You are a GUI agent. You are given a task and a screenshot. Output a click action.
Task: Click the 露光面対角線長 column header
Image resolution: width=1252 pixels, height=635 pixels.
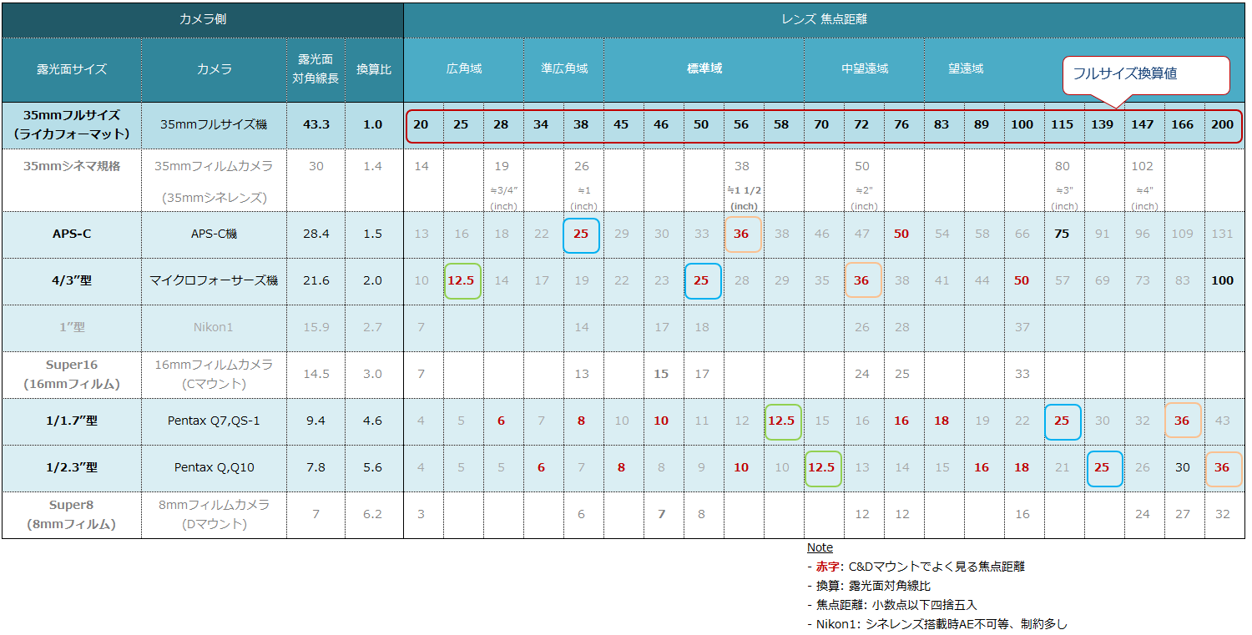click(316, 69)
